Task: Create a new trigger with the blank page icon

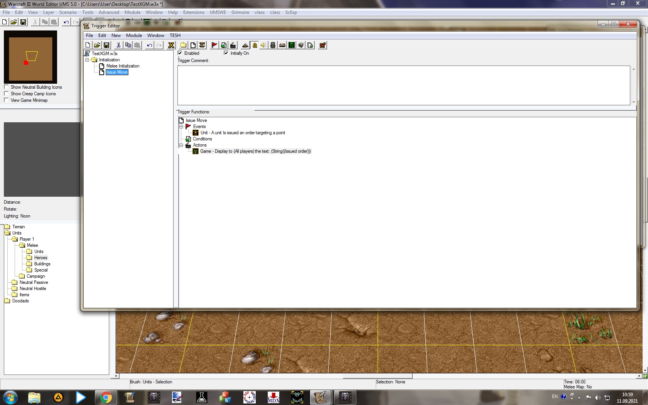Action: [x=193, y=45]
